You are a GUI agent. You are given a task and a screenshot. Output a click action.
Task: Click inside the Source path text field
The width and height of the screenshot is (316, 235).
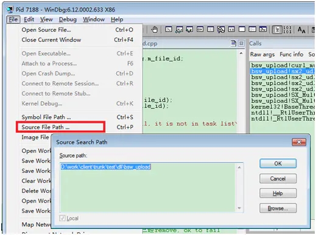[149, 188]
